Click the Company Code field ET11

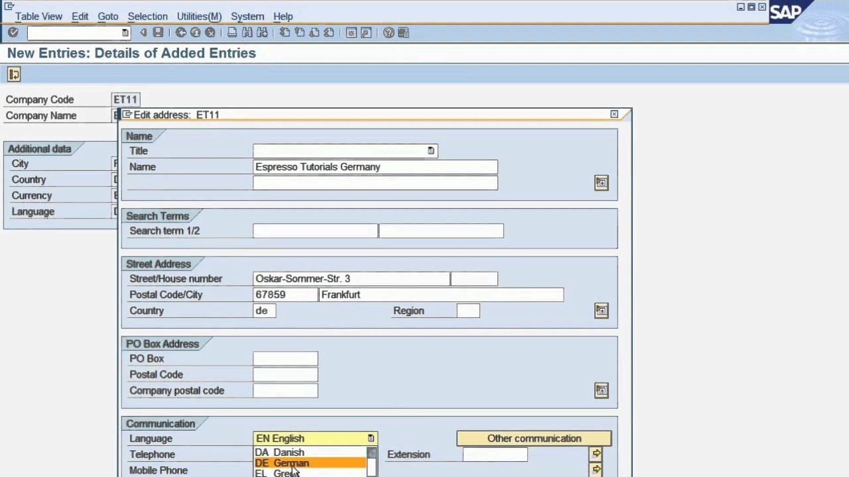pos(125,99)
